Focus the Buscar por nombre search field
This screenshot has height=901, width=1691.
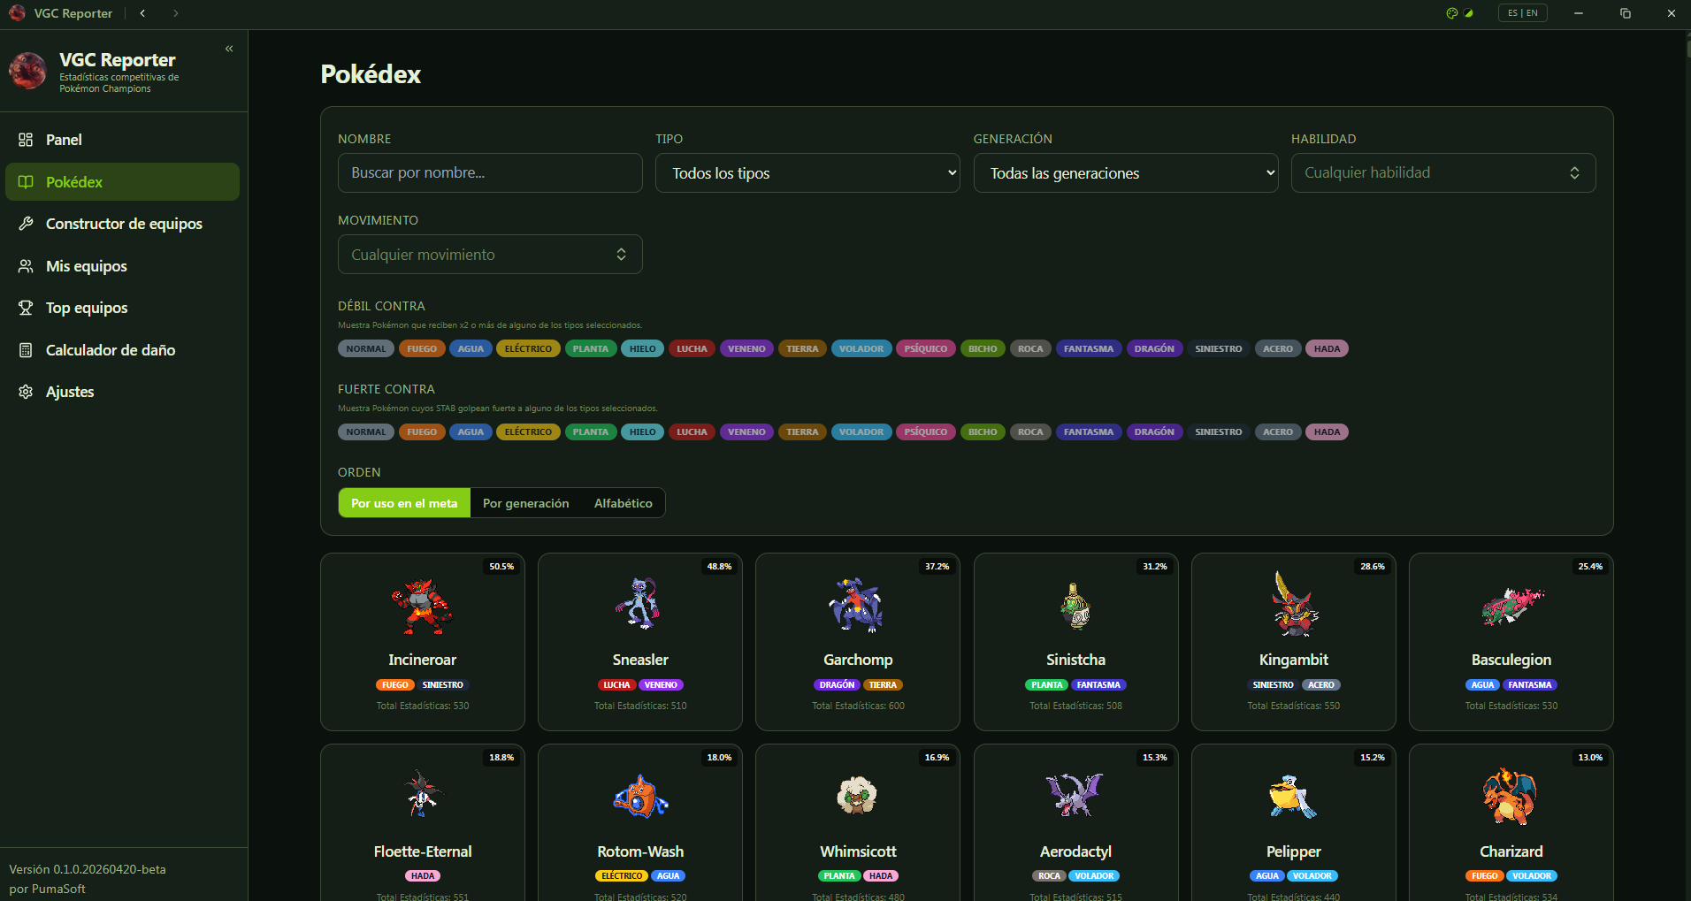(490, 173)
